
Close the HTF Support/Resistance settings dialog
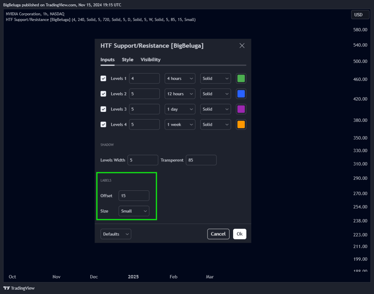[242, 46]
